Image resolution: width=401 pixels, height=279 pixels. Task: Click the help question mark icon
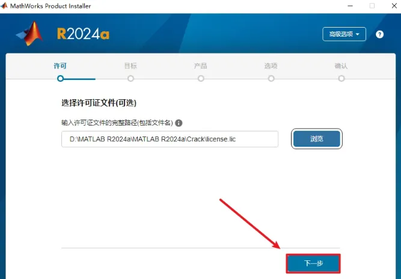(379, 34)
